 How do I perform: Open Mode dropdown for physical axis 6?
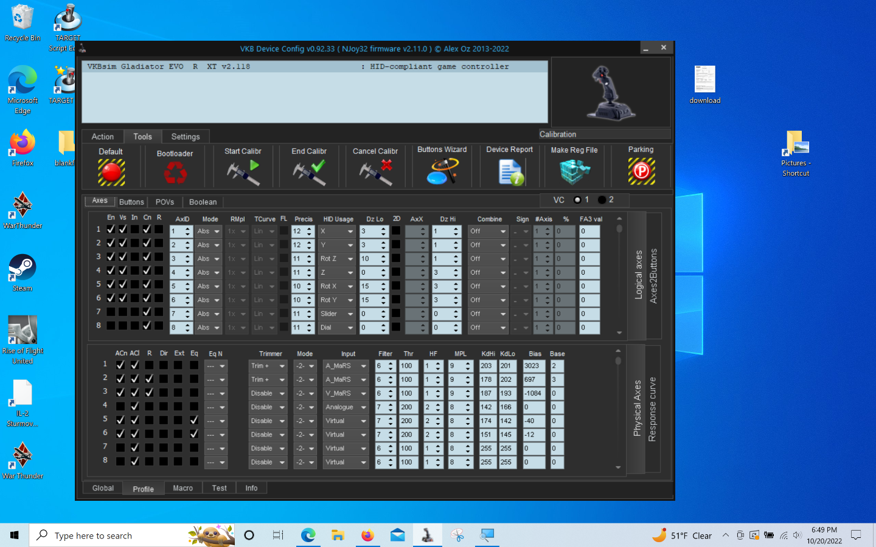click(305, 435)
